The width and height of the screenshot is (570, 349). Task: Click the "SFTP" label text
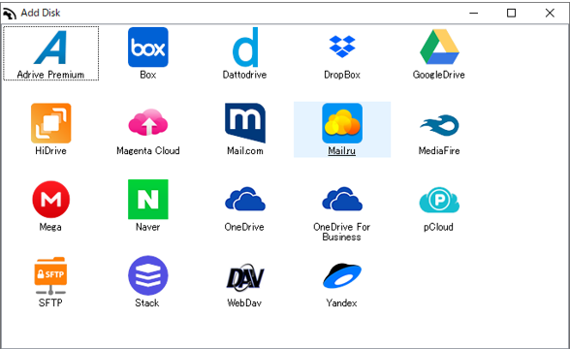tap(50, 302)
